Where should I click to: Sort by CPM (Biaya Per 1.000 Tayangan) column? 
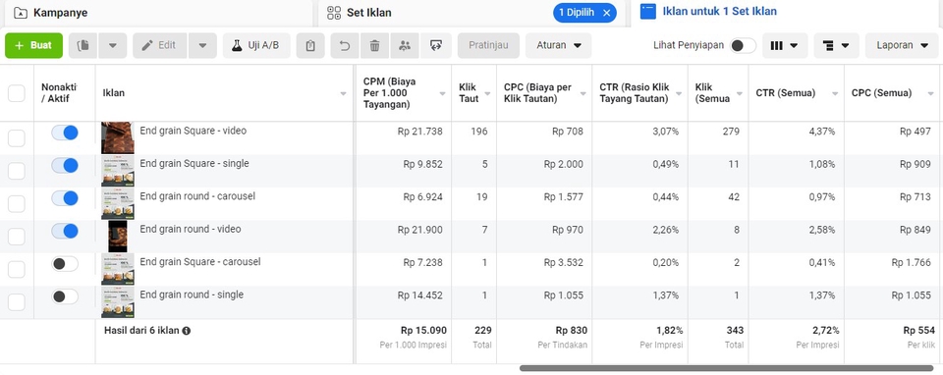(442, 94)
